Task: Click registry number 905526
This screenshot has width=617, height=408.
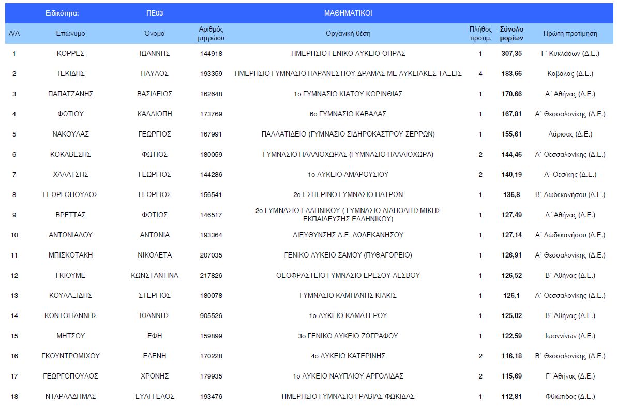Action: [211, 316]
